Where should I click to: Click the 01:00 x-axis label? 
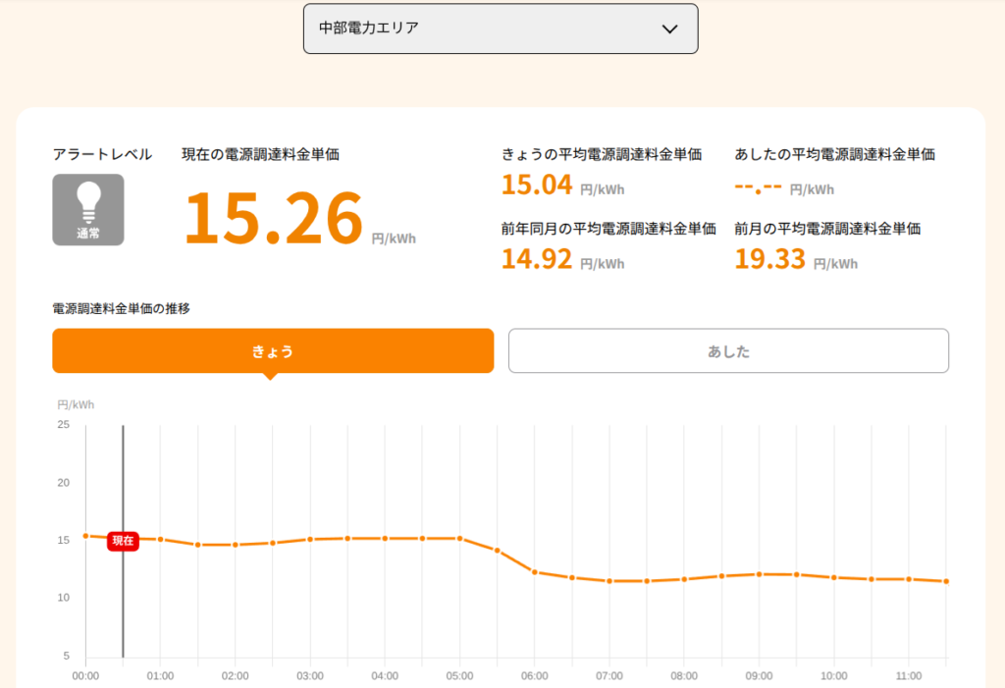160,676
